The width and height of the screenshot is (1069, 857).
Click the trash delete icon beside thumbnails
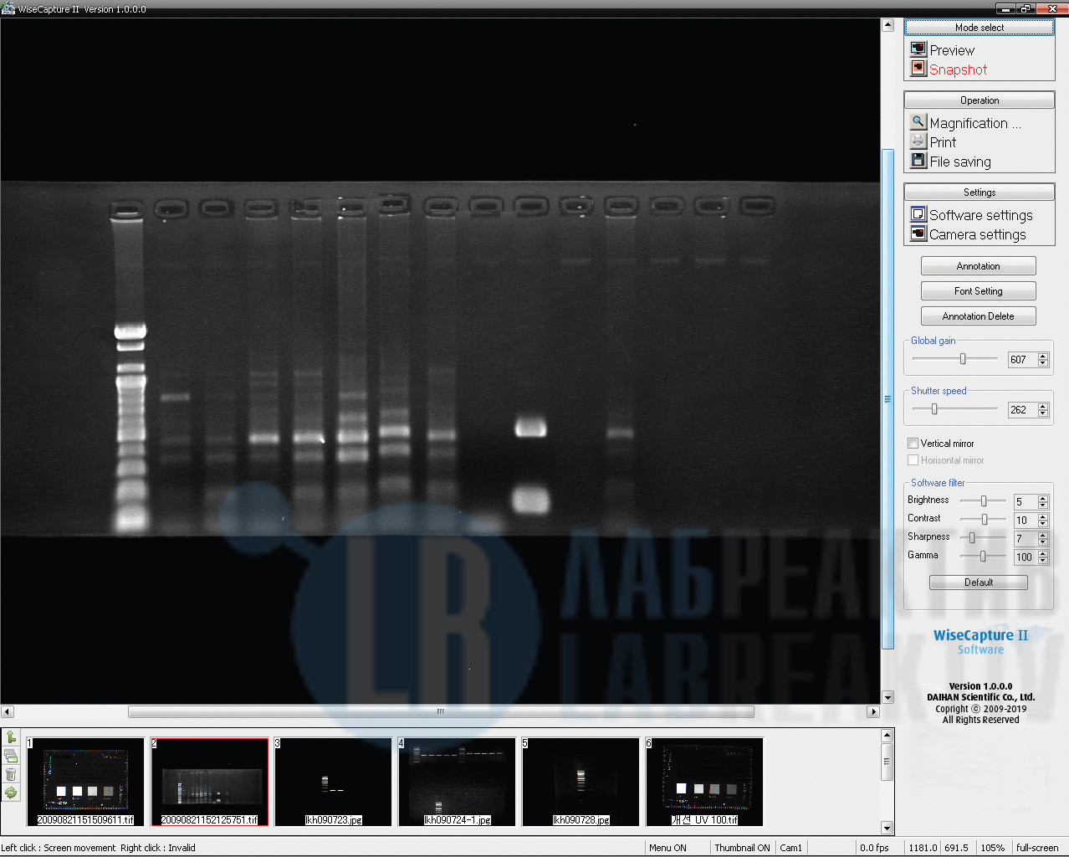tap(11, 774)
